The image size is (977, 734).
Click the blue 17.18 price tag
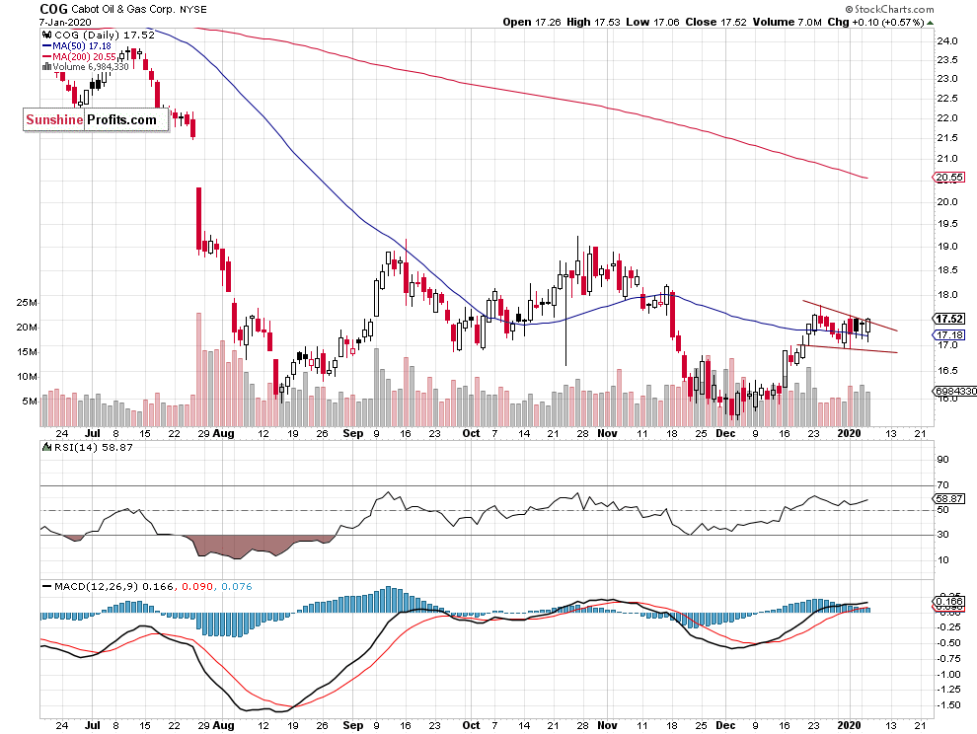949,334
